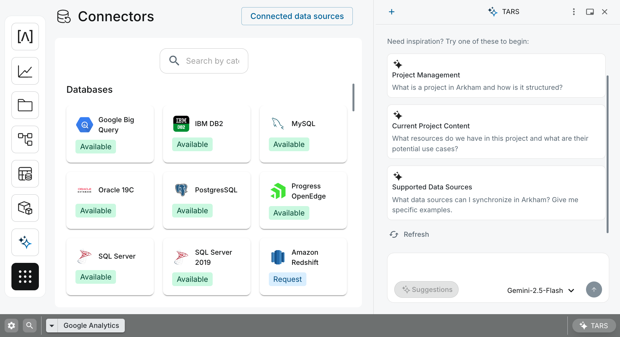Select the Oracle 19C card title
620x337 pixels.
click(116, 190)
